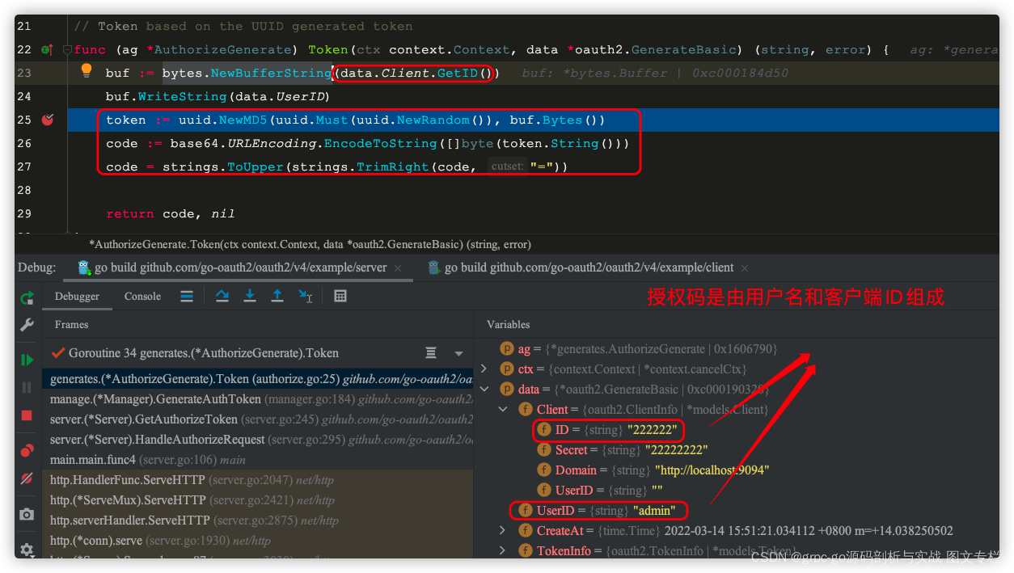
Task: Click the camera thread dump icon
Action: (27, 514)
